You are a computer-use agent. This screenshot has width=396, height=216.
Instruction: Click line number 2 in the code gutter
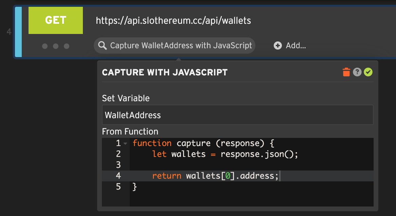tap(118, 154)
